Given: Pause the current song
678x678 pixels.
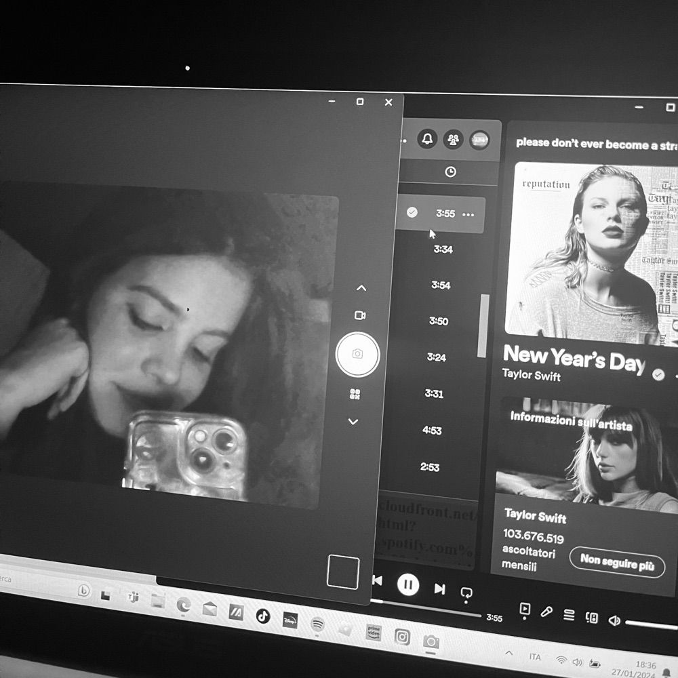Looking at the screenshot, I should [408, 584].
